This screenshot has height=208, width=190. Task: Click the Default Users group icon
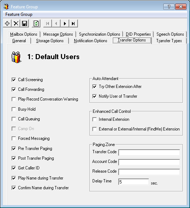click(x=16, y=57)
